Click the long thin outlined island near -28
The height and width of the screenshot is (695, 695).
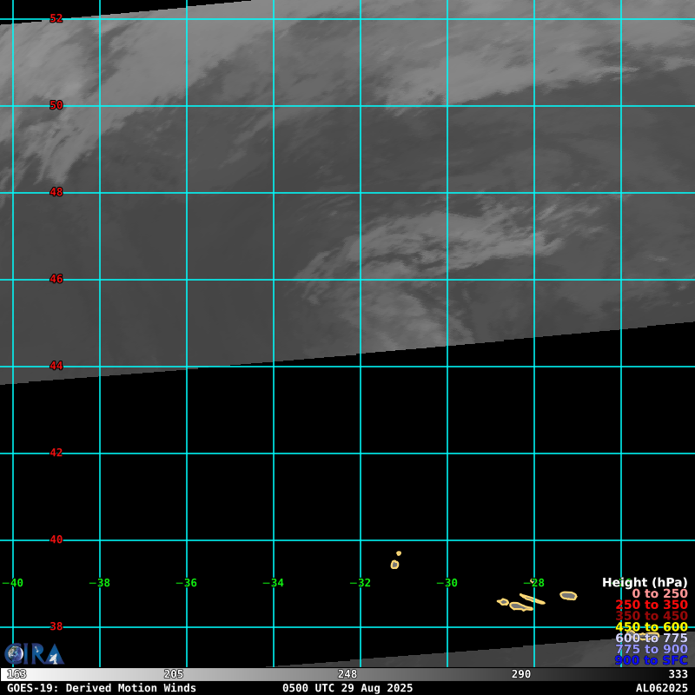tap(532, 599)
